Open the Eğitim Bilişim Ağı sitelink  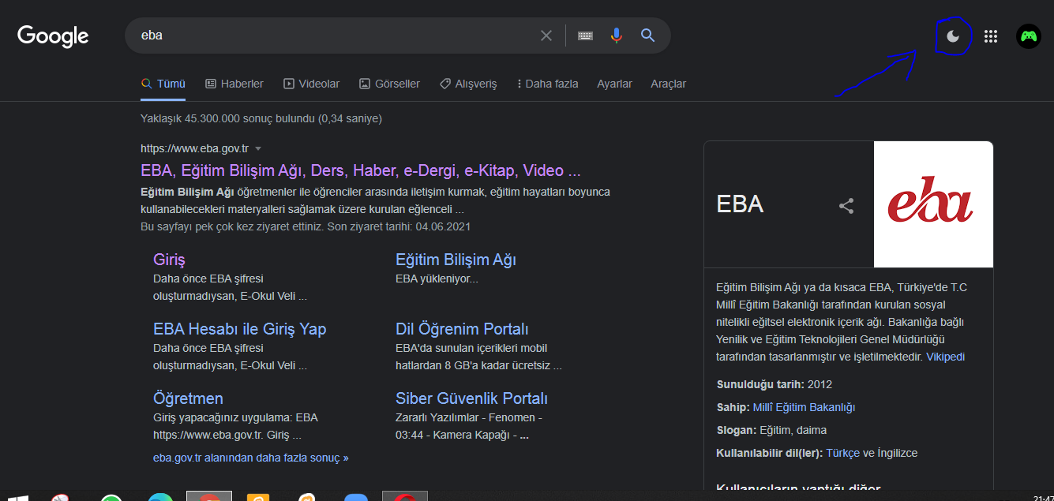[x=456, y=260]
